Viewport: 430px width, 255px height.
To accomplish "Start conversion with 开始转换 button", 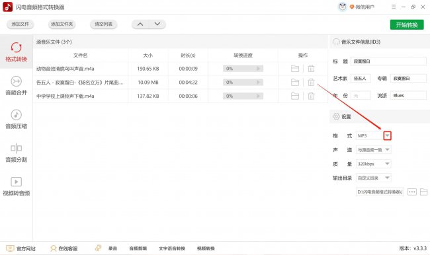I will click(407, 25).
